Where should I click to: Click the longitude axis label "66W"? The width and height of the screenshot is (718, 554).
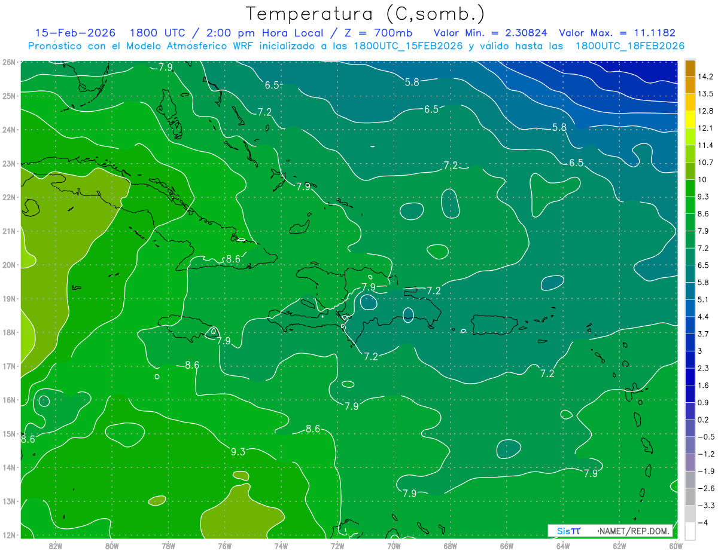pos(507,546)
